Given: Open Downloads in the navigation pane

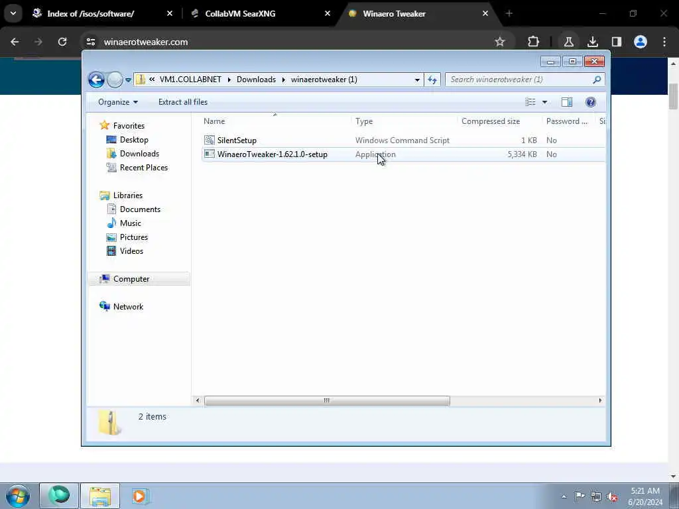Looking at the screenshot, I should [x=139, y=153].
